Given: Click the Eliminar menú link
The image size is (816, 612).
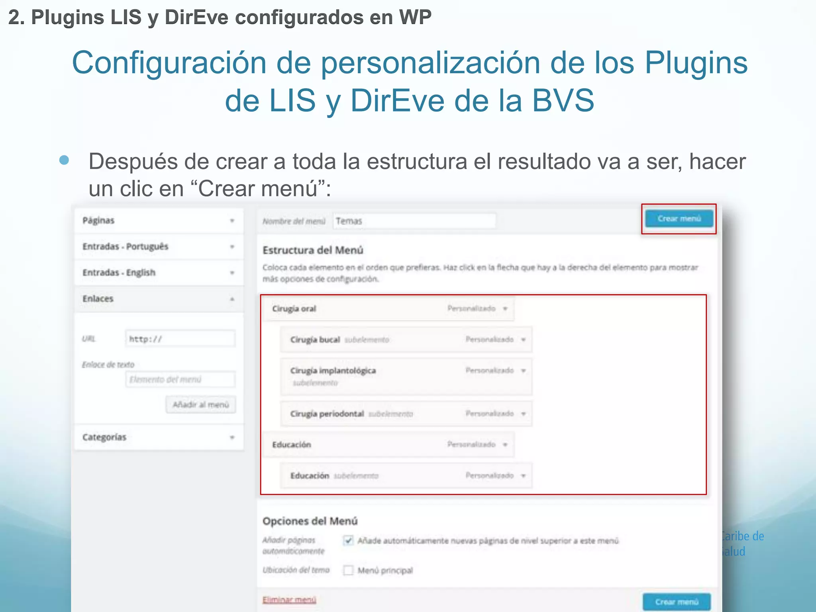Looking at the screenshot, I should pyautogui.click(x=289, y=600).
